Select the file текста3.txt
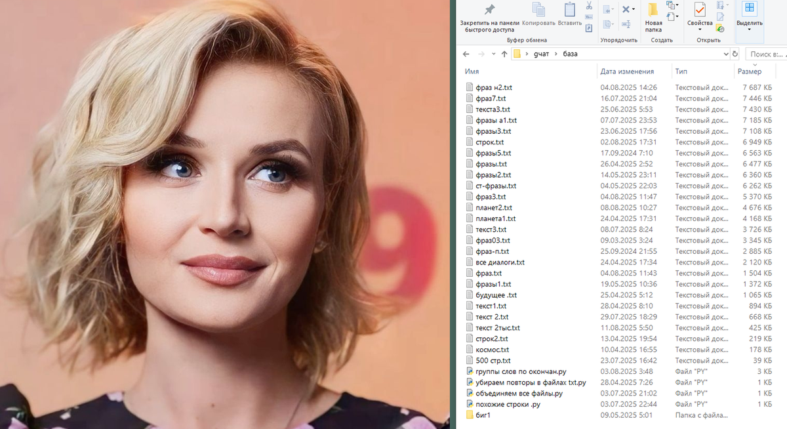This screenshot has height=429, width=787. coord(493,110)
